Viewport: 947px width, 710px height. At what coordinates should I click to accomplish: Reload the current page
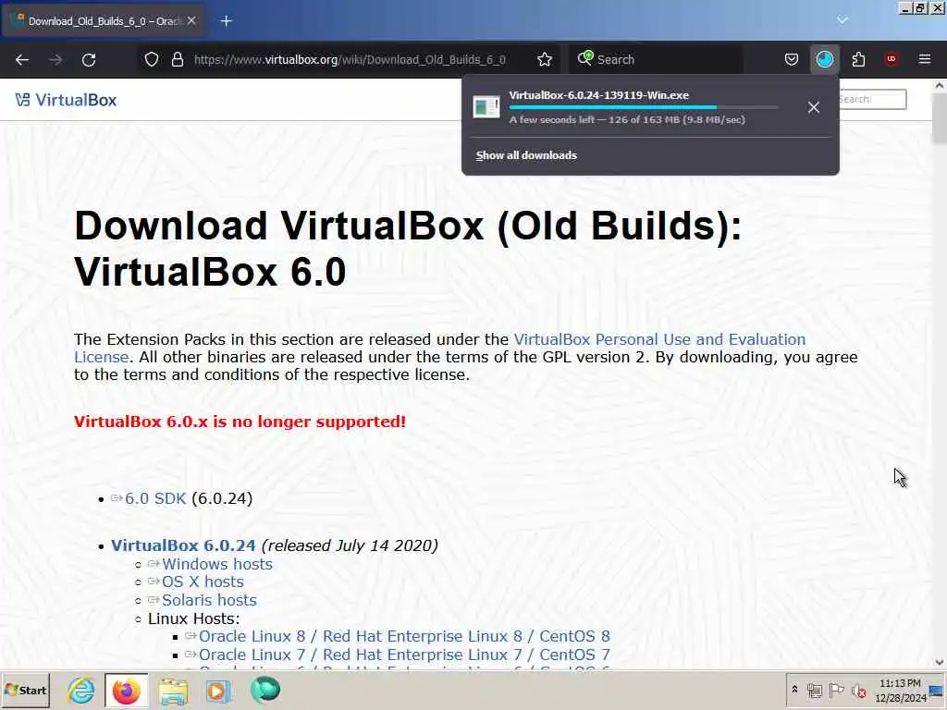[89, 60]
